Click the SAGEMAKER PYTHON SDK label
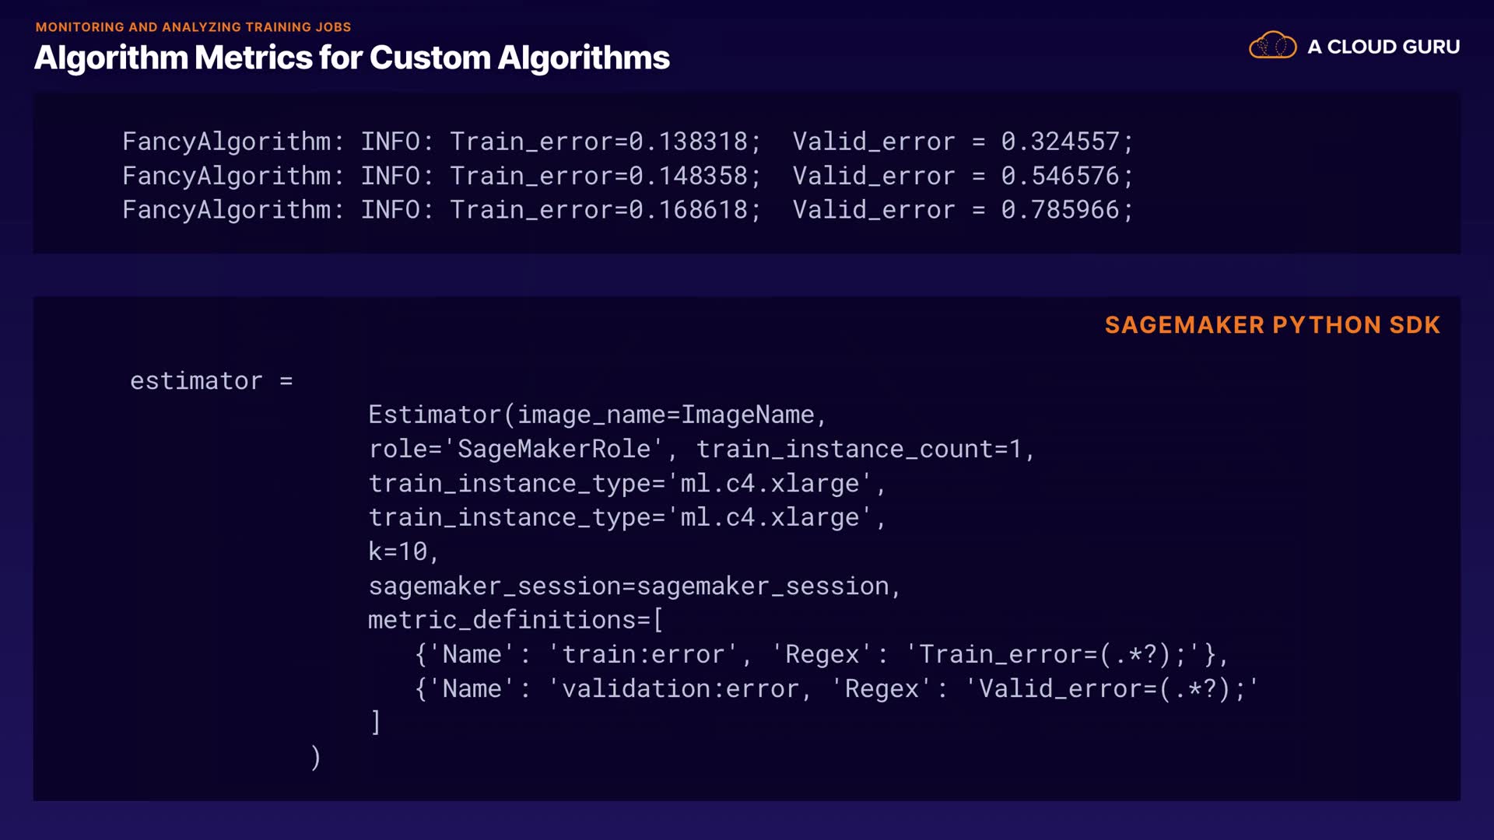Image resolution: width=1494 pixels, height=840 pixels. [x=1272, y=324]
